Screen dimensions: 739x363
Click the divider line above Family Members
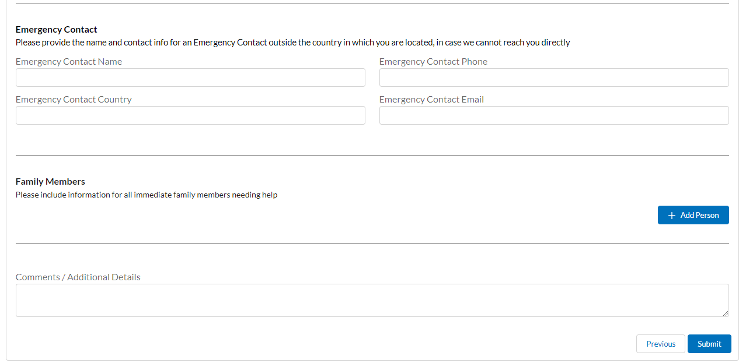pos(372,156)
